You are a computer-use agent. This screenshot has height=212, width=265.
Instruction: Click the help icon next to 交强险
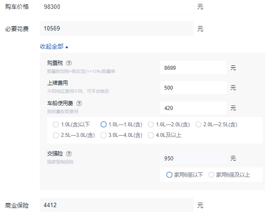69,154
